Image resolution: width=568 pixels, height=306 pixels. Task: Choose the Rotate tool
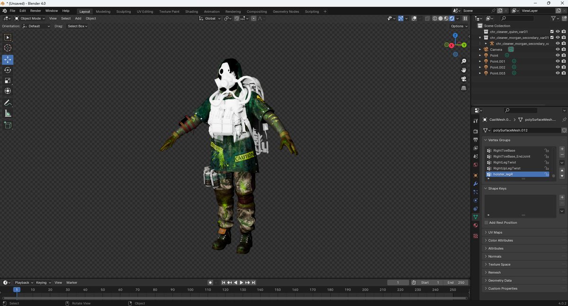8,70
